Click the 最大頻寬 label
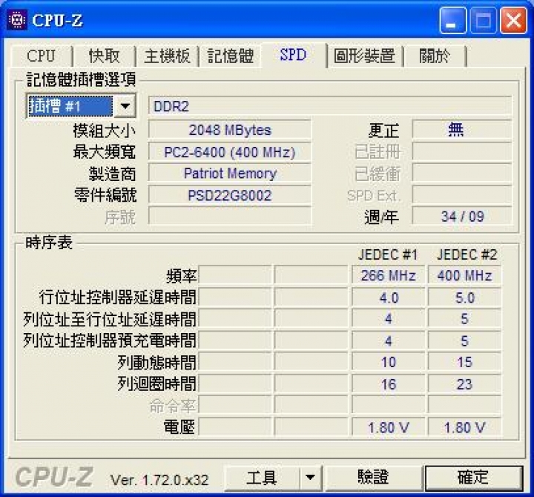This screenshot has width=534, height=497. tap(105, 152)
